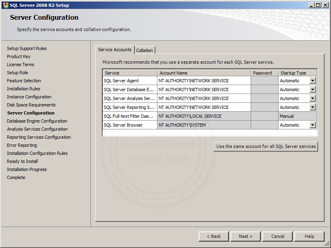Viewport: 331px width, 248px height.
Task: Click Analysis Services Configuration in the step list
Action: pos(37,129)
